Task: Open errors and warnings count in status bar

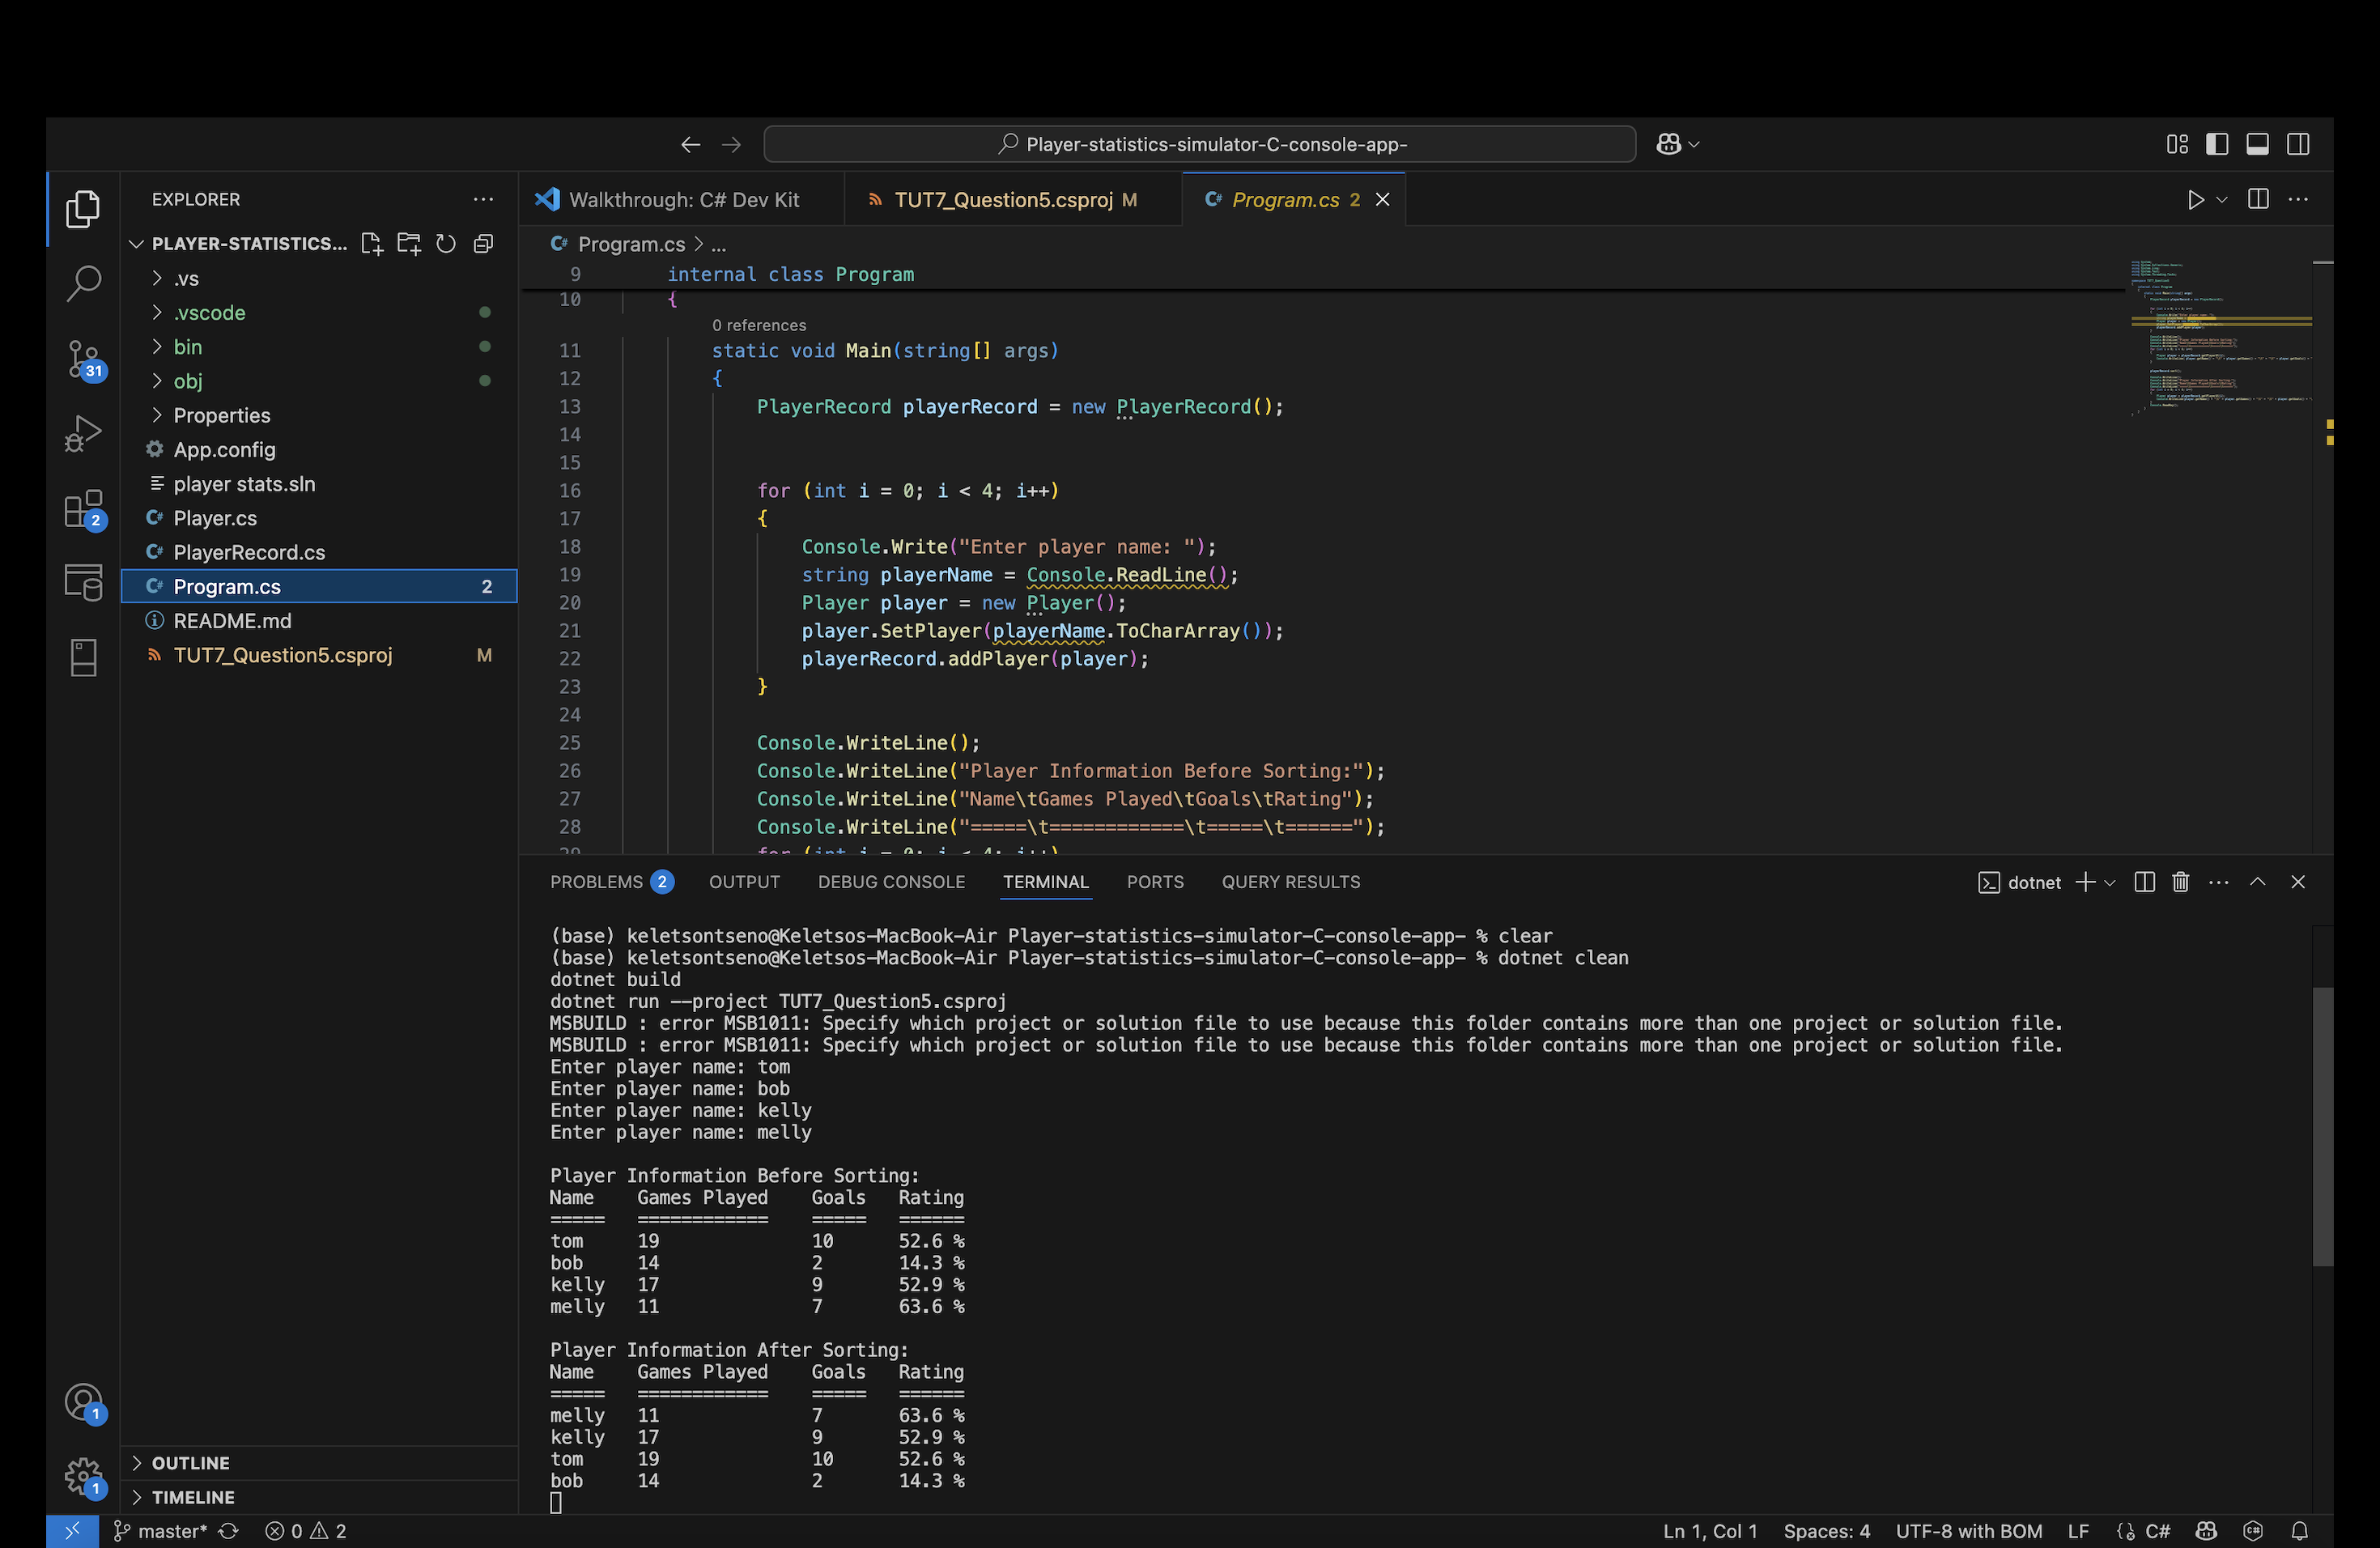Action: (306, 1531)
